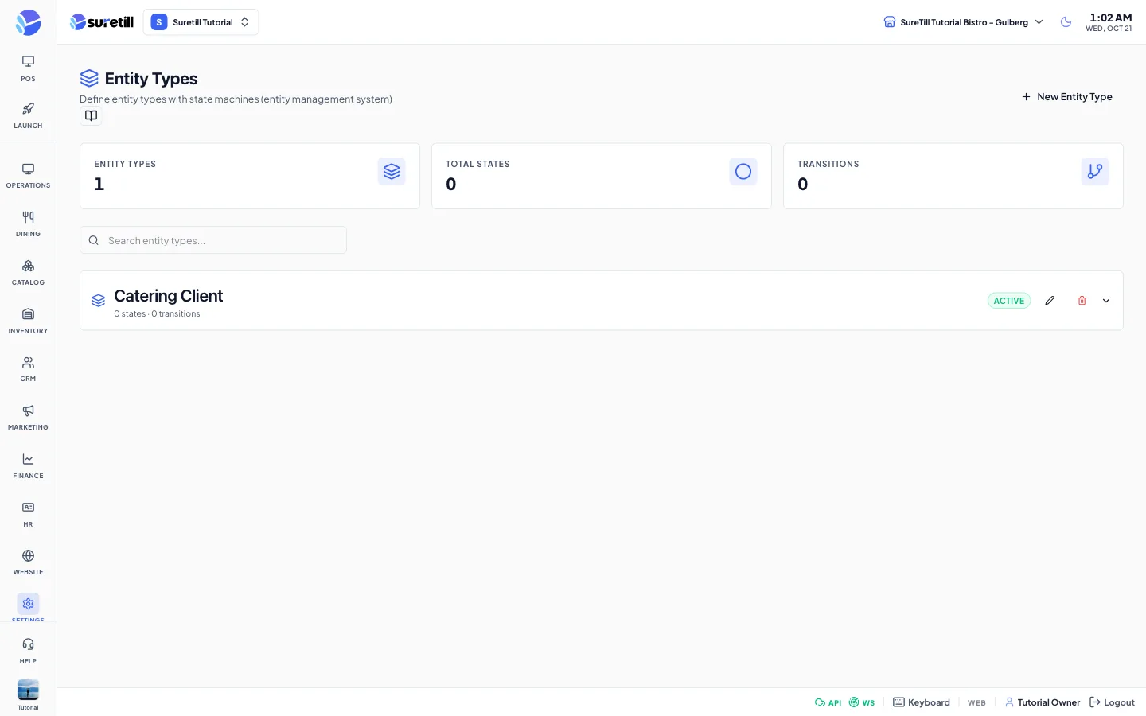Open the Catalog section
1146x716 pixels.
click(28, 273)
